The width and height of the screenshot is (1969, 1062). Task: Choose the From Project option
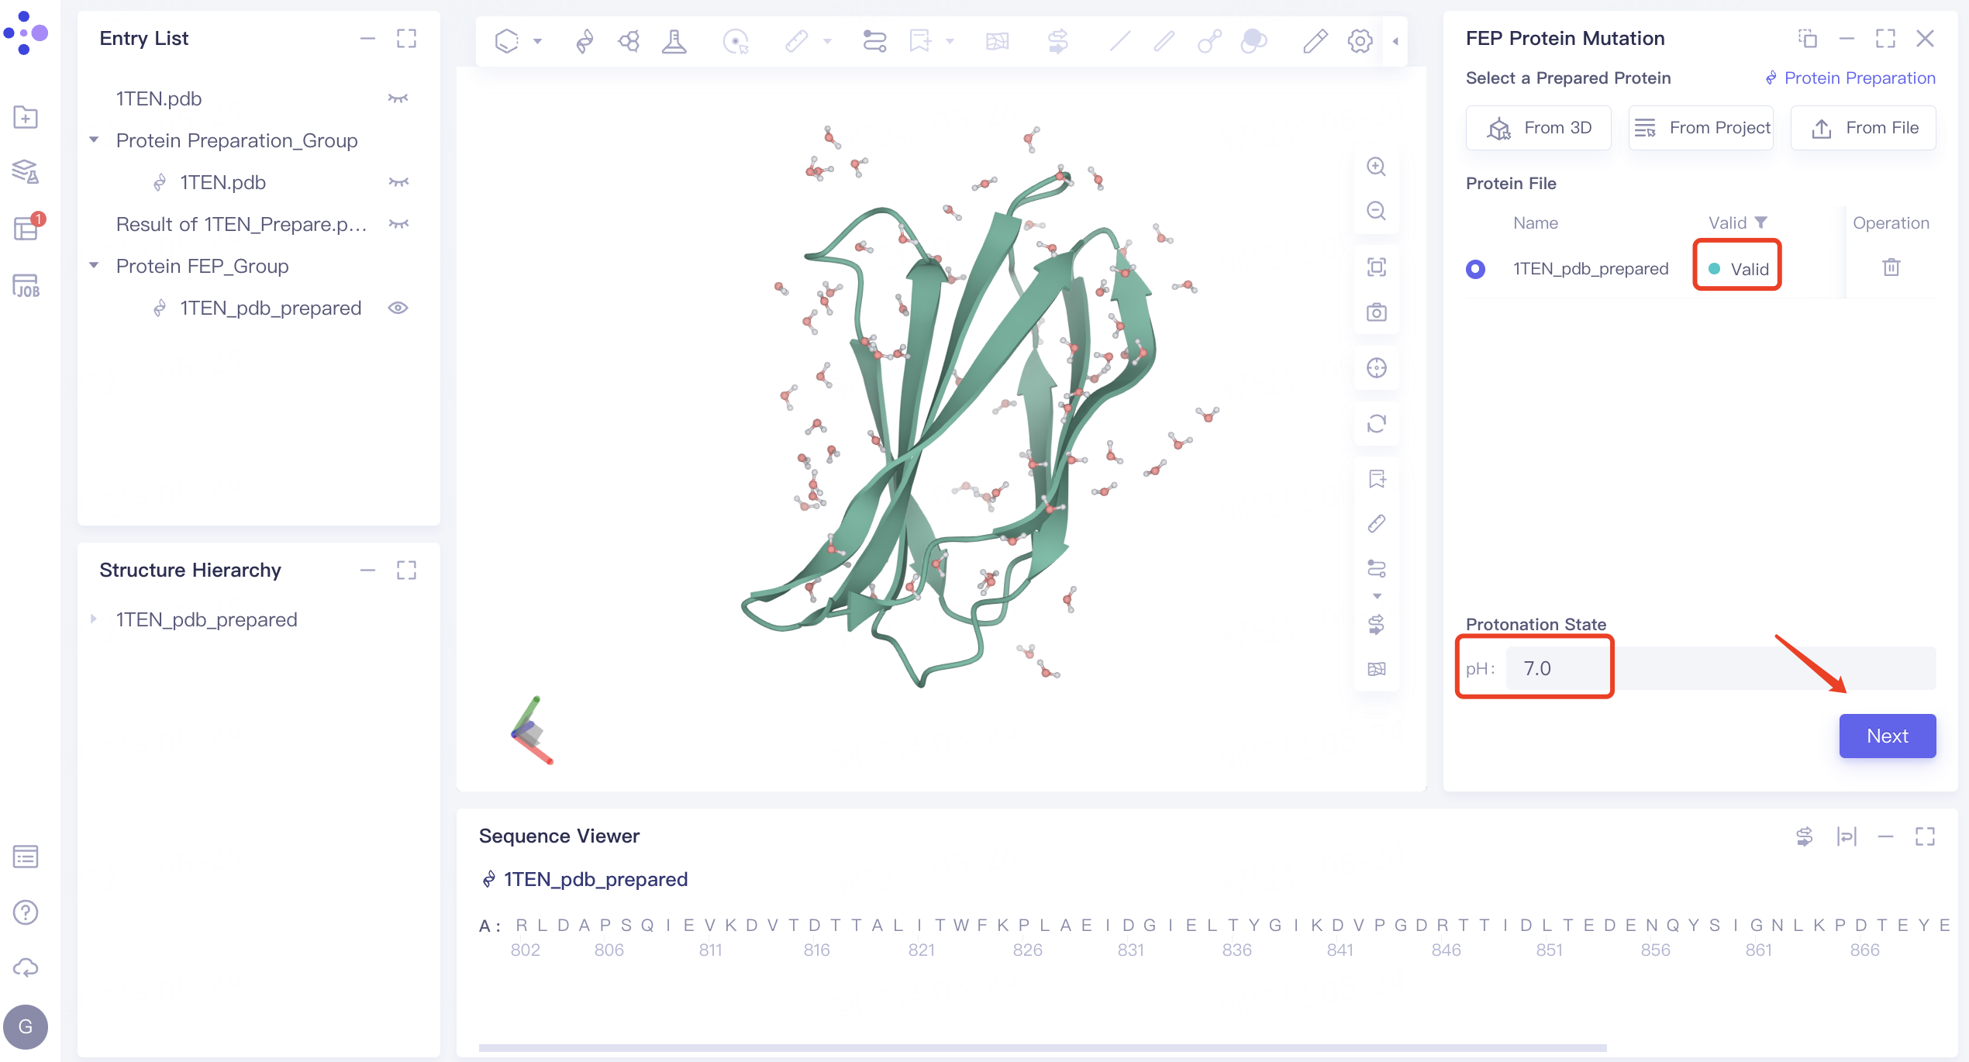1701,128
